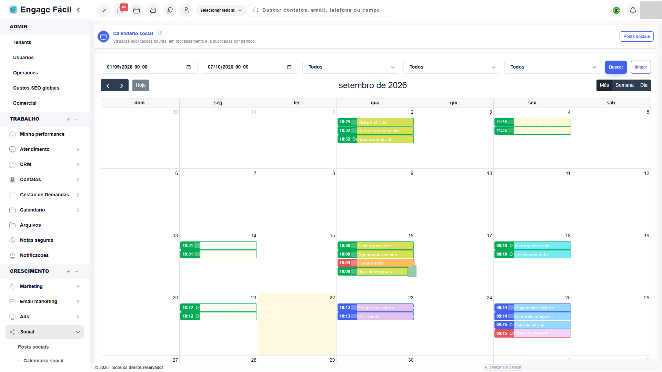Open the first Todos filter dropdown

(x=351, y=67)
